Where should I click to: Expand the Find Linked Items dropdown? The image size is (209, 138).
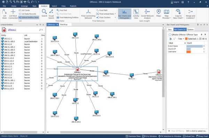pos(115,14)
